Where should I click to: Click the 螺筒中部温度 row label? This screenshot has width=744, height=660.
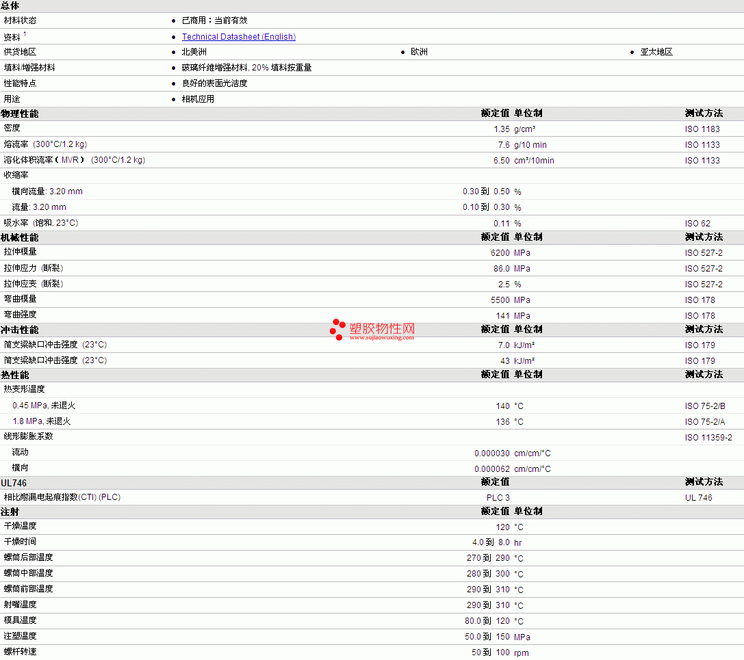pos(29,572)
